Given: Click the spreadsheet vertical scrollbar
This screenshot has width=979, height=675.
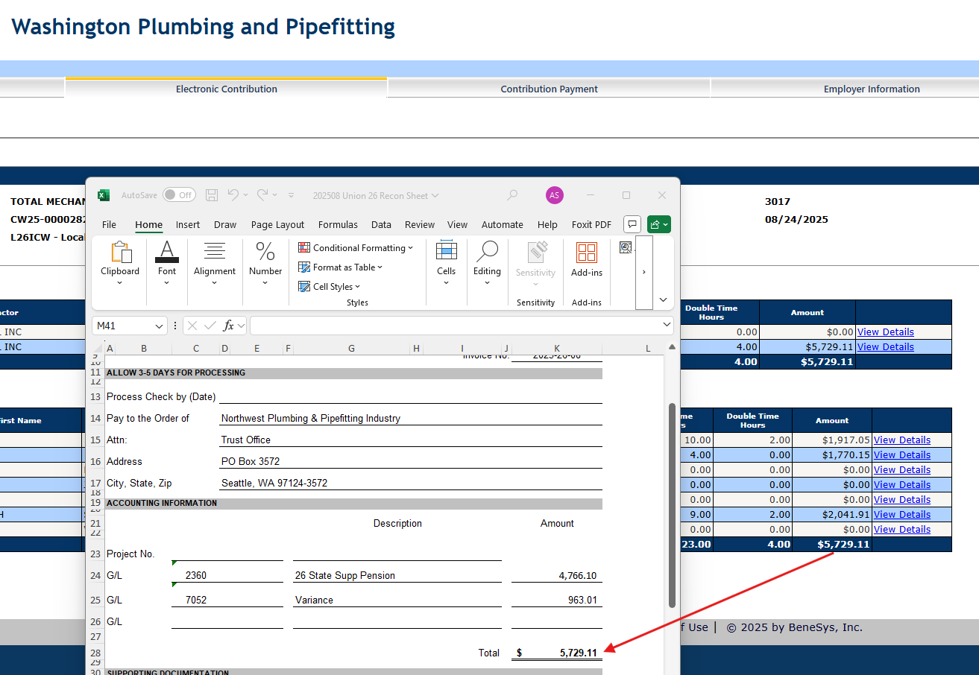Looking at the screenshot, I should [x=672, y=504].
